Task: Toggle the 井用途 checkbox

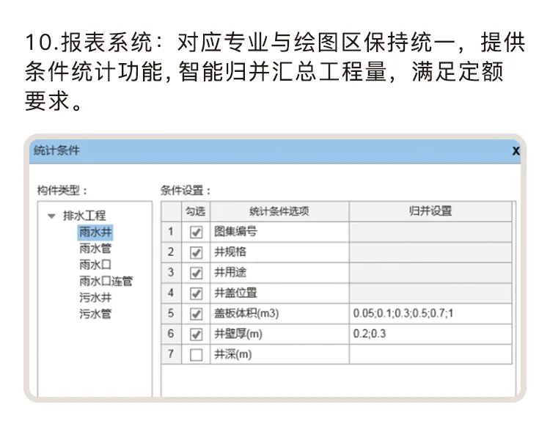Action: tap(196, 273)
